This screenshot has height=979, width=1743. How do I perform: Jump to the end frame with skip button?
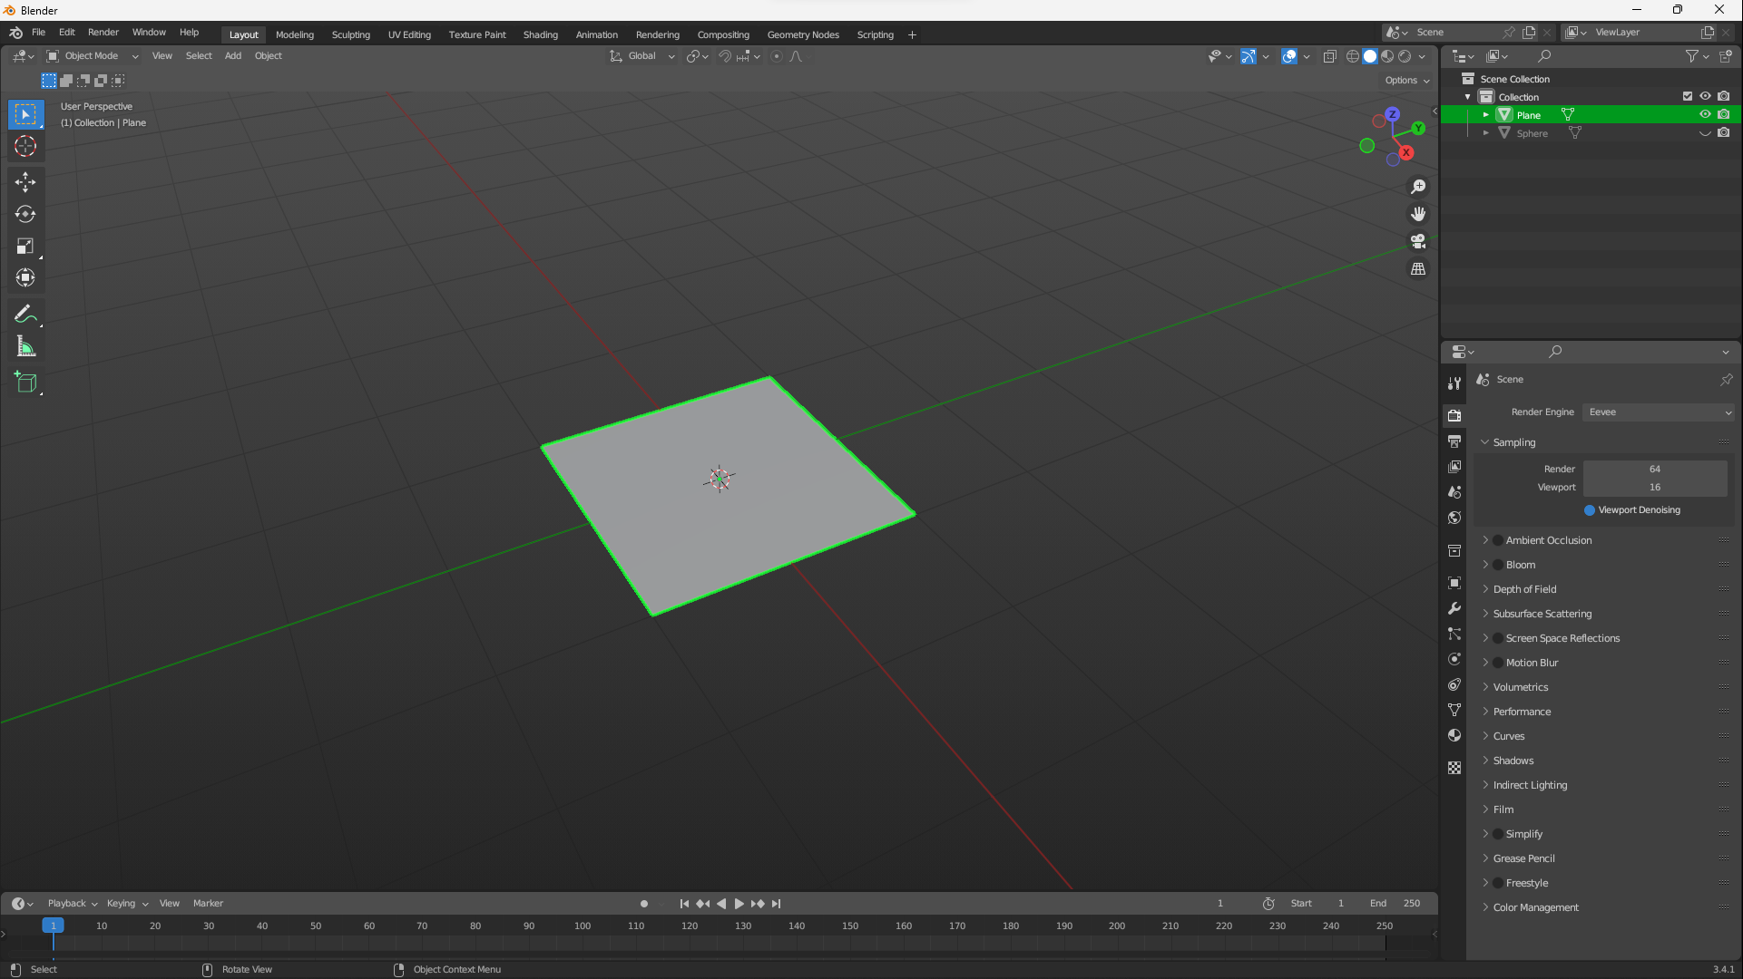tap(777, 903)
